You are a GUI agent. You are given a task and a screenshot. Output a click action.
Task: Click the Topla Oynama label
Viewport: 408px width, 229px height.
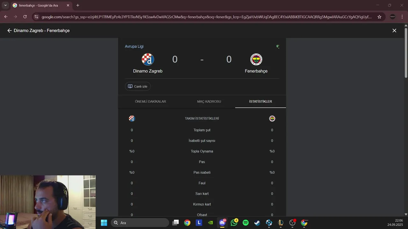pos(202,151)
